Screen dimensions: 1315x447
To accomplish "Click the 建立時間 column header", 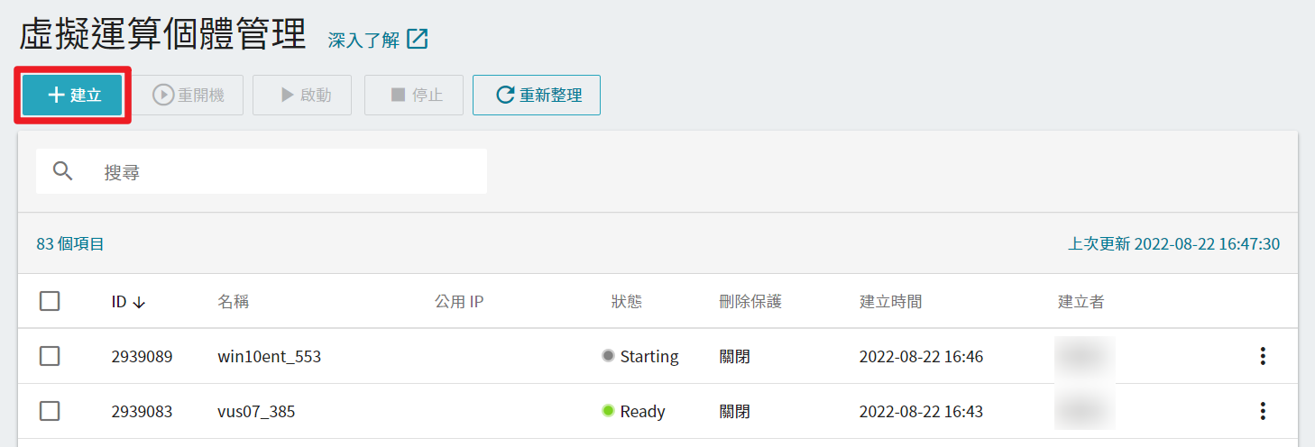I will (x=890, y=302).
